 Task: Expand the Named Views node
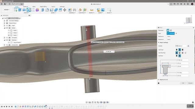pos(5,23)
